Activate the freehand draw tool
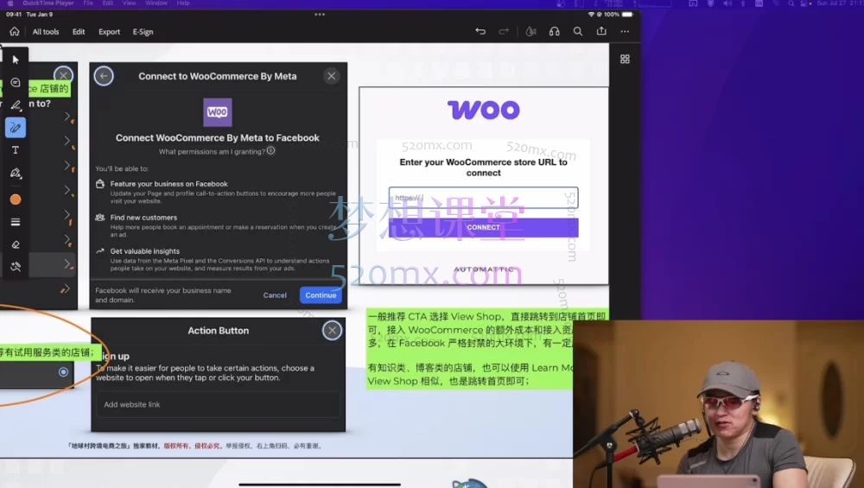Viewport: 864px width, 488px height. [15, 128]
